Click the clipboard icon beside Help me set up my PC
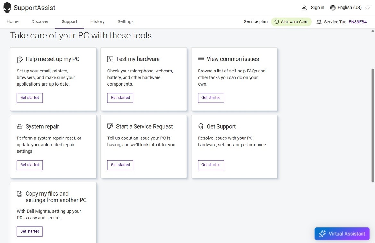The width and height of the screenshot is (375, 243). coord(20,59)
